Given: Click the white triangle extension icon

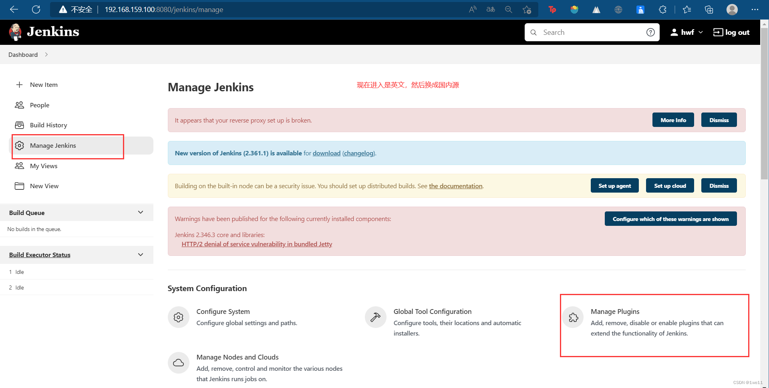Looking at the screenshot, I should (596, 9).
